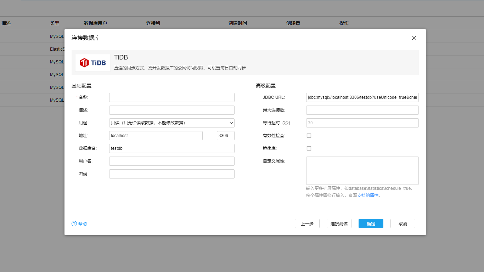Click the 数据库用户 column header in background table
This screenshot has height=272, width=484.
tap(95, 23)
